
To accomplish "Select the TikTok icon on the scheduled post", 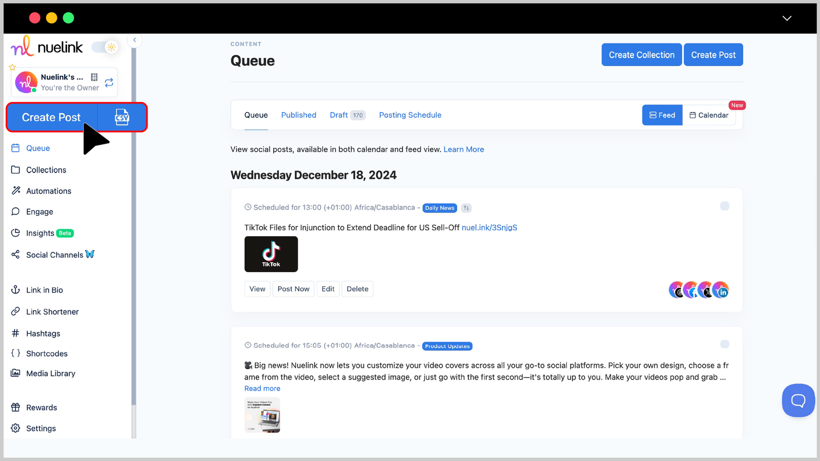I will (x=271, y=254).
